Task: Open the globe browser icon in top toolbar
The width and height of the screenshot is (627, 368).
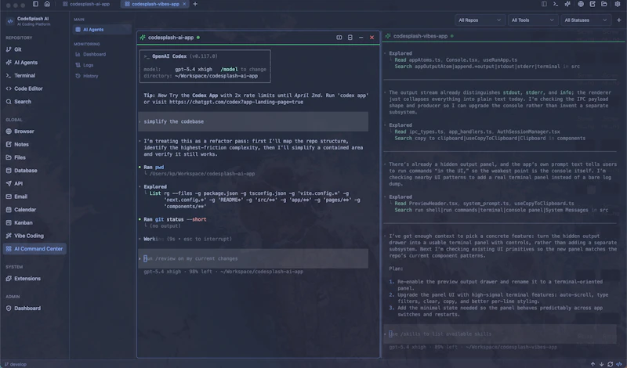Action: click(x=581, y=4)
